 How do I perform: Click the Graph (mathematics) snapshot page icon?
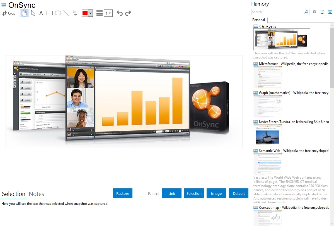point(256,93)
